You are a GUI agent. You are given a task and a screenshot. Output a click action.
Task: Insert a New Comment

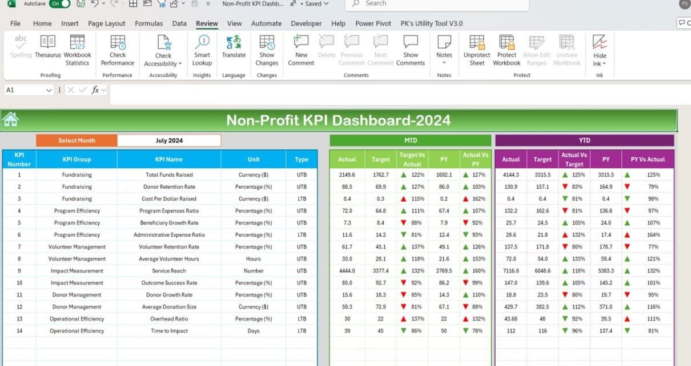tap(301, 50)
